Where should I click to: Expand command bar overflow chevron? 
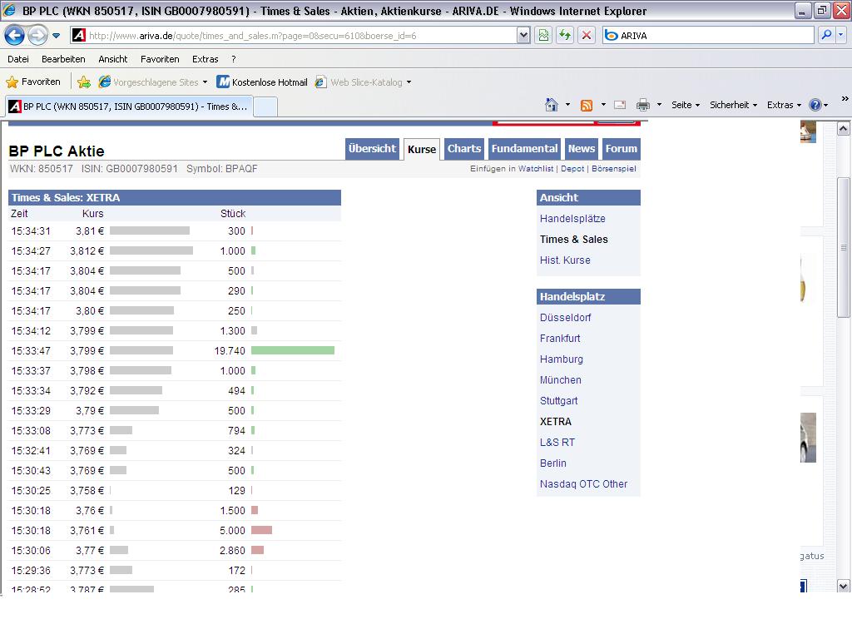tap(845, 98)
